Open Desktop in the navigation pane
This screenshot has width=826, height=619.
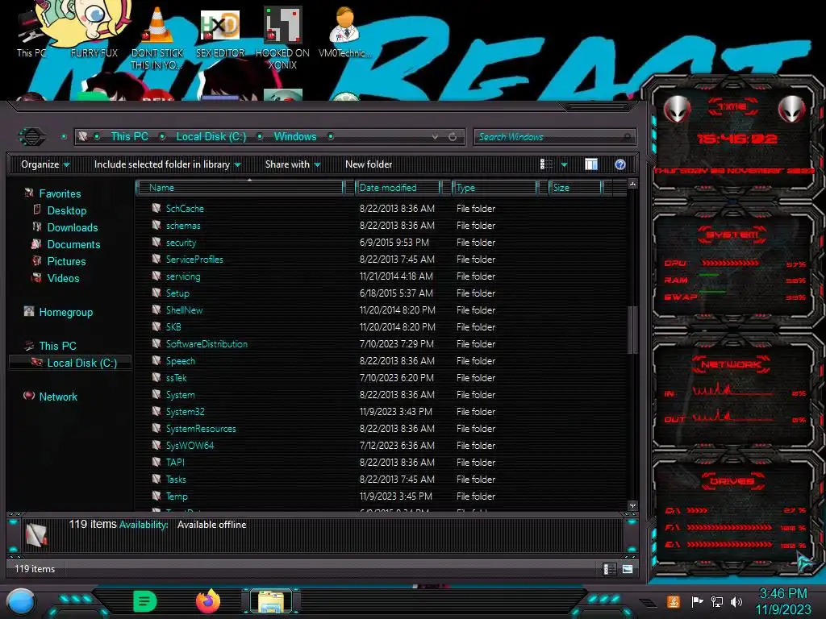coord(67,210)
